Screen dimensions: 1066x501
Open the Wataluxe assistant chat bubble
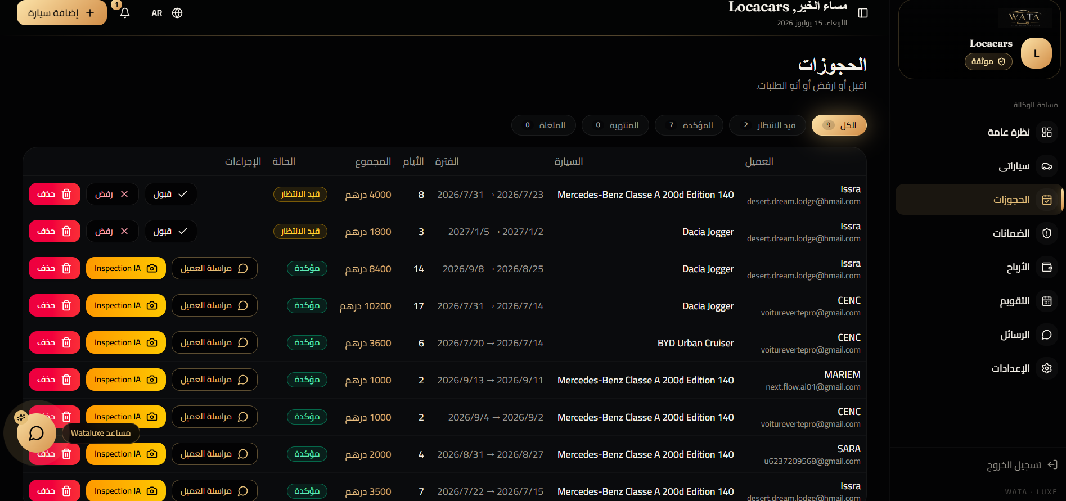click(37, 433)
